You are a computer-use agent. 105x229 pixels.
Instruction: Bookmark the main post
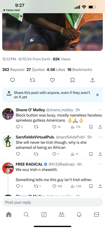72,80
